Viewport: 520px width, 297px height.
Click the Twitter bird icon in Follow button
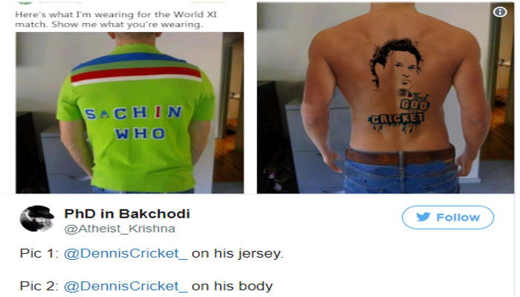point(423,217)
